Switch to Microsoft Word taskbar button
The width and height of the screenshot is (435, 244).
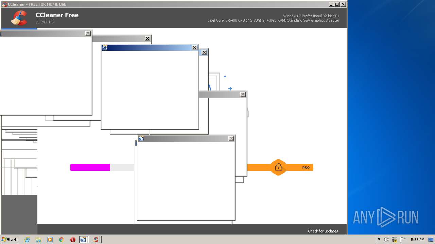[84, 240]
